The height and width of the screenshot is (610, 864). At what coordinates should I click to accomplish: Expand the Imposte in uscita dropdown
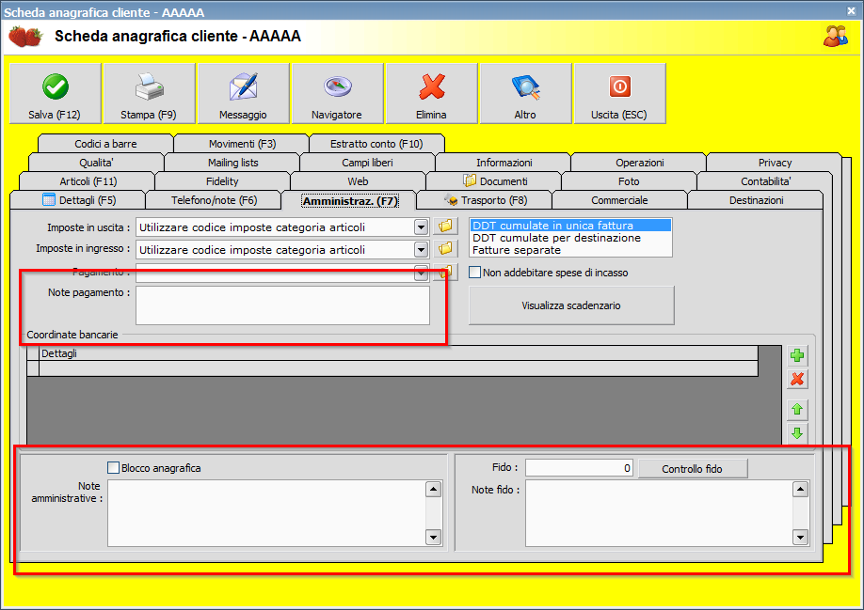421,227
